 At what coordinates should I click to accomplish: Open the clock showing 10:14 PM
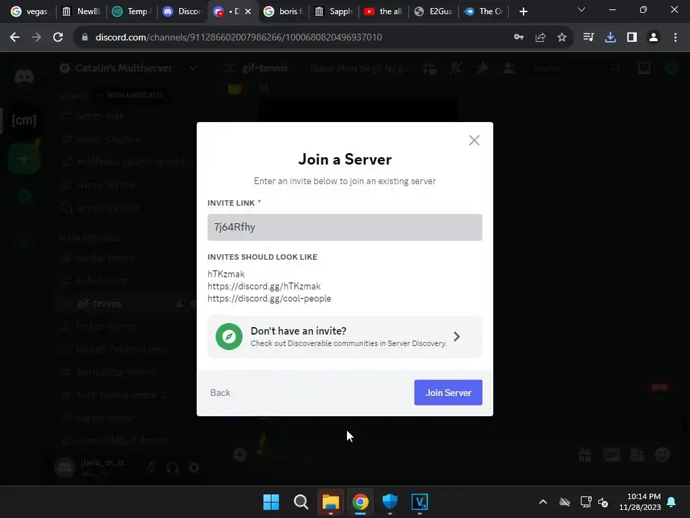[x=640, y=502]
